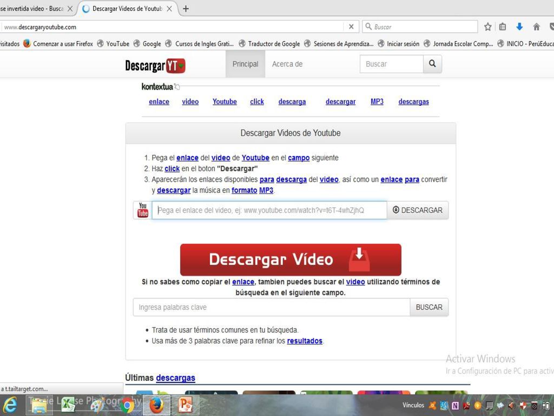Click the 'click' keyword link under kontextua
The height and width of the screenshot is (416, 554).
pos(257,102)
